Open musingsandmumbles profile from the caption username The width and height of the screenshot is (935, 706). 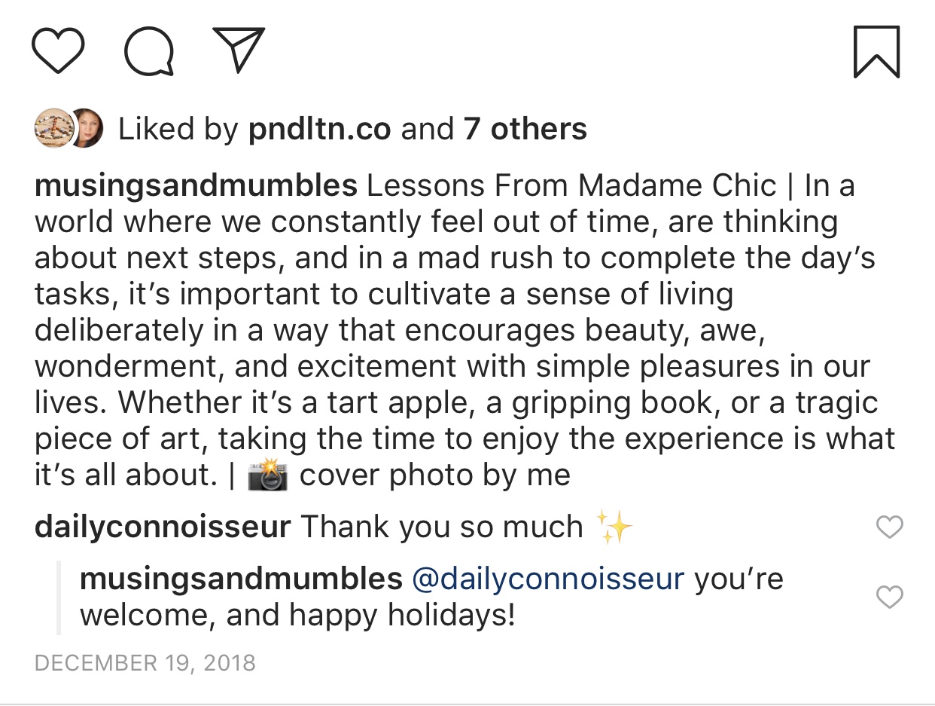[196, 185]
